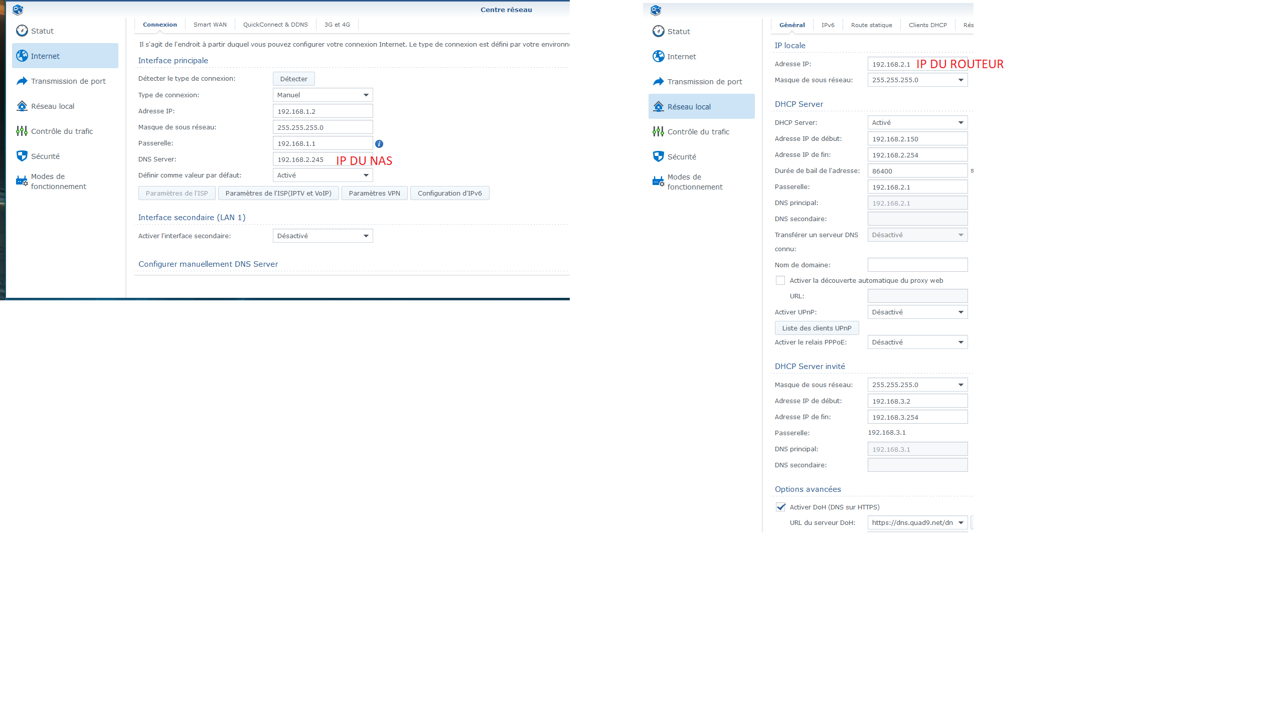Click the left panel Réseau local house icon
This screenshot has height=722, width=1284.
tap(22, 106)
